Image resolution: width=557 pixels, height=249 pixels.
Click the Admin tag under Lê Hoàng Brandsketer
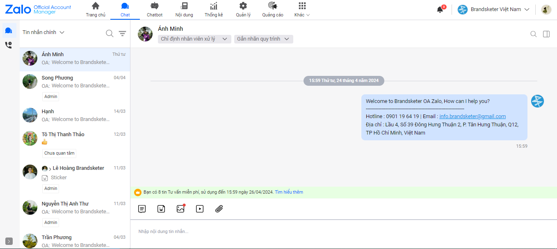click(51, 189)
